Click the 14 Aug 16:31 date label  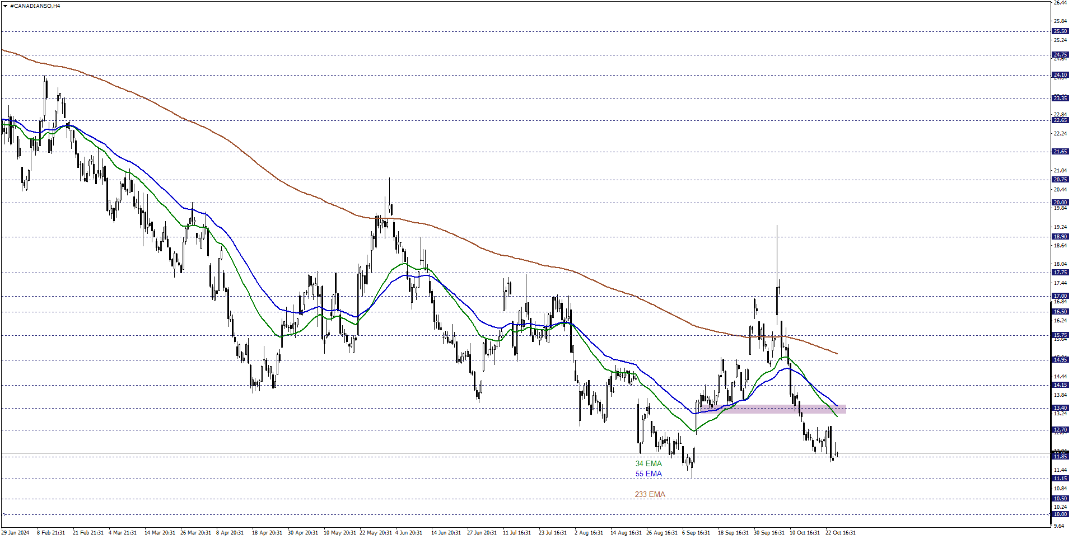pyautogui.click(x=626, y=533)
